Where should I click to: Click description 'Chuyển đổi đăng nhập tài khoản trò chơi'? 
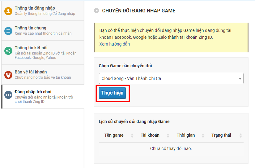click(x=44, y=99)
